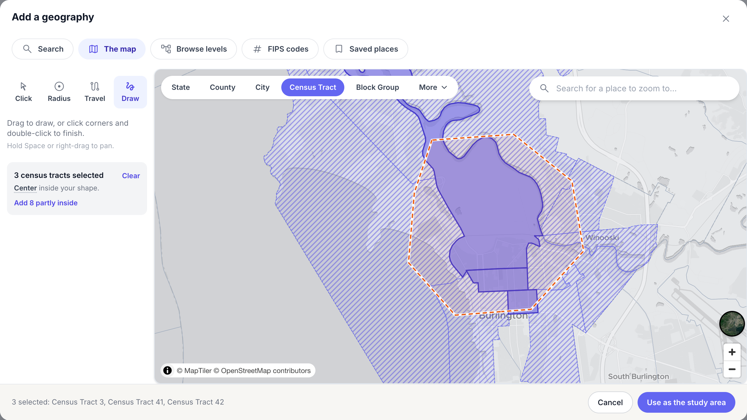Image resolution: width=747 pixels, height=420 pixels.
Task: Switch to the satellite basemap thumbnail
Action: [732, 323]
